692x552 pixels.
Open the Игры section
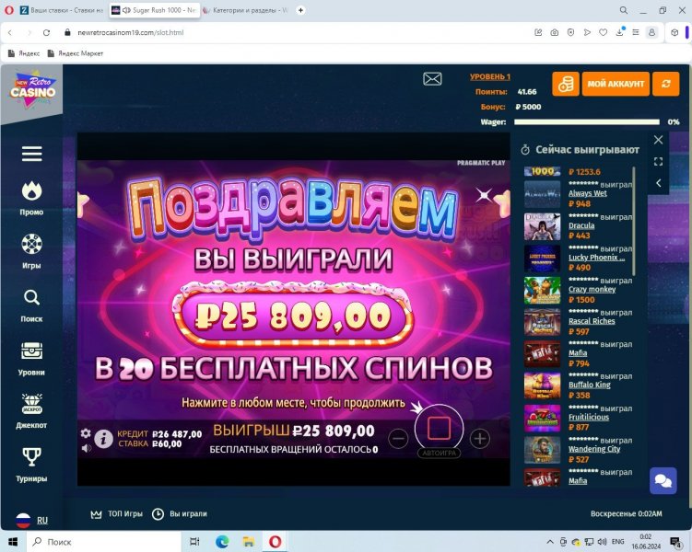(31, 251)
